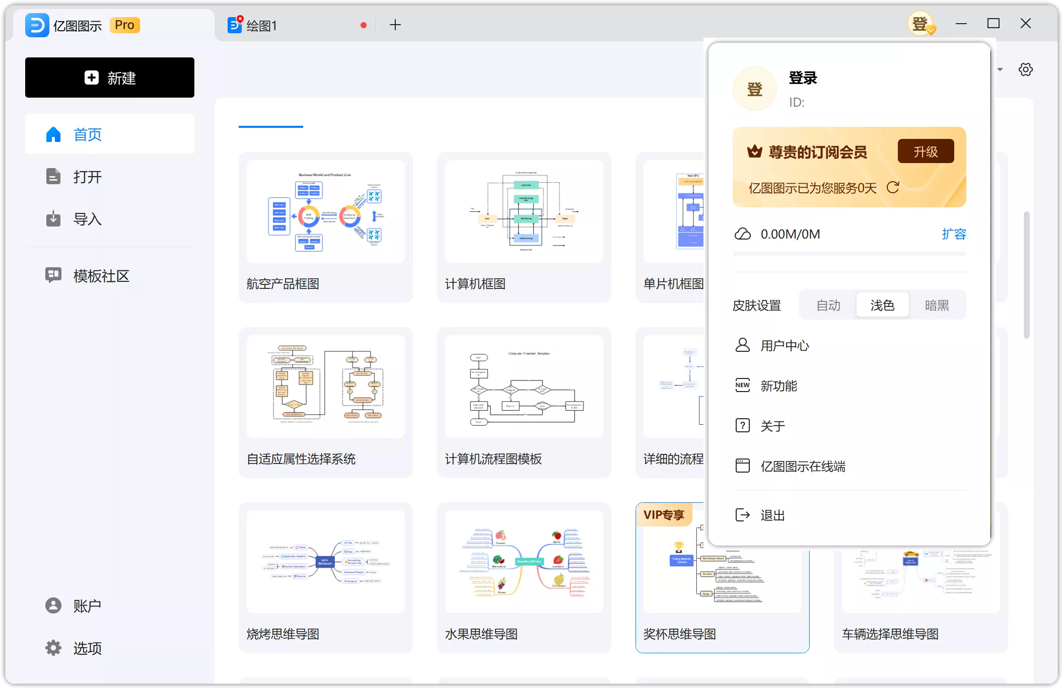The width and height of the screenshot is (1063, 689).
Task: Click the cloud storage usage bar
Action: (849, 254)
